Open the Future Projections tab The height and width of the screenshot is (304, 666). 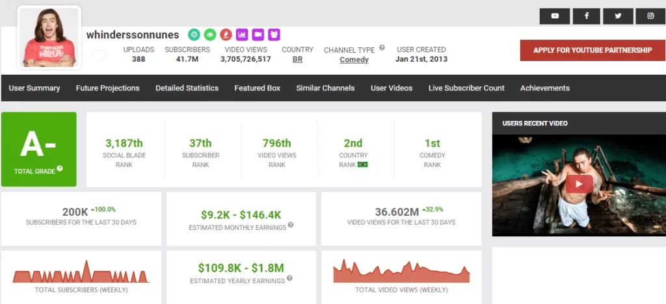click(x=107, y=88)
